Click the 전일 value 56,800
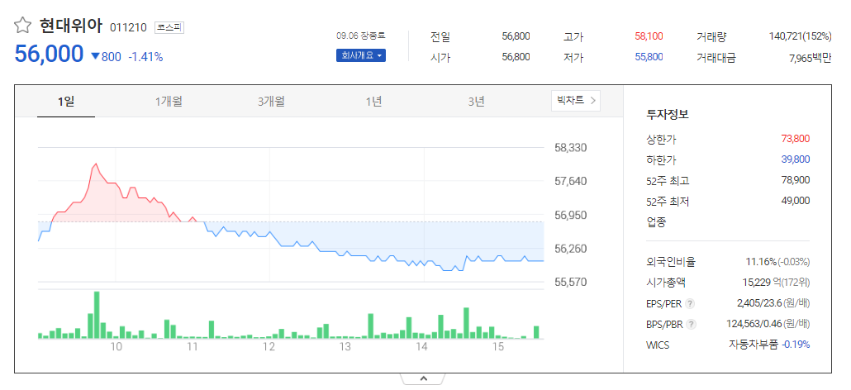The height and width of the screenshot is (390, 851). pos(516,36)
